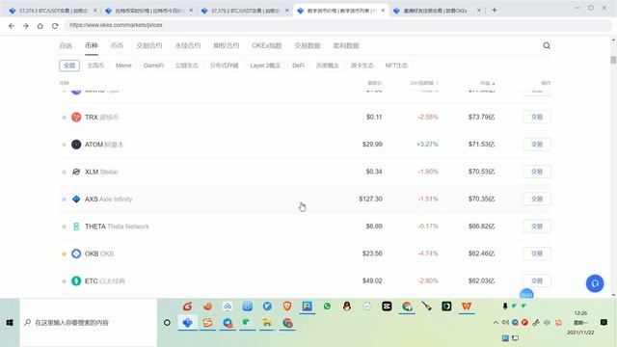Open the notification center icon
This screenshot has height=347, width=617.
tap(604, 322)
